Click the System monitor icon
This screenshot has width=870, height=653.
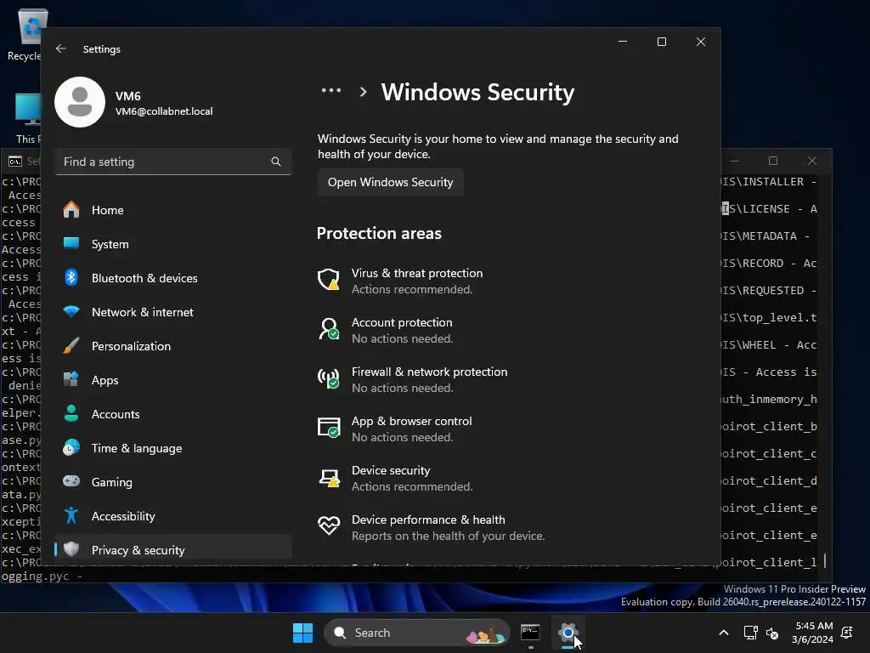[71, 244]
